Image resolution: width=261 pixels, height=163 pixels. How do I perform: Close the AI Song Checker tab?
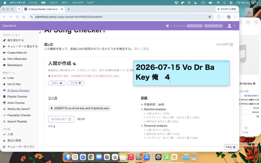point(62,9)
